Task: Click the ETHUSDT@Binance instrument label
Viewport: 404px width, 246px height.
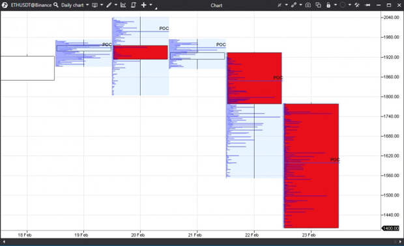Action: click(31, 5)
